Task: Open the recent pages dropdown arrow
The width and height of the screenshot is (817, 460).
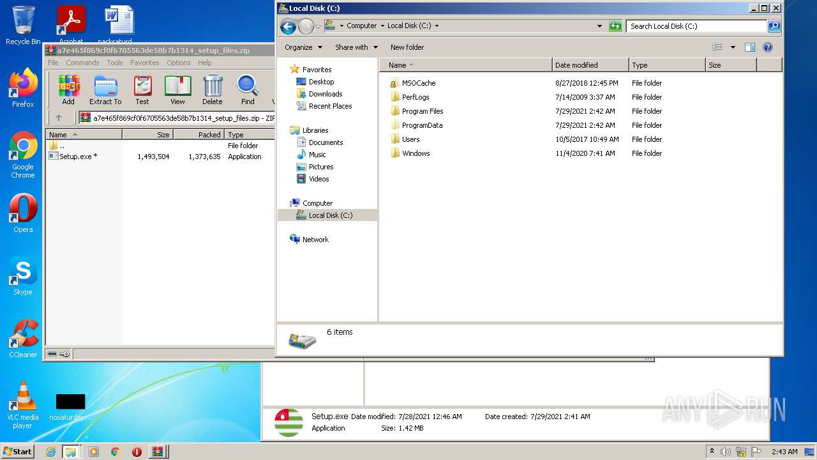Action: 318,26
